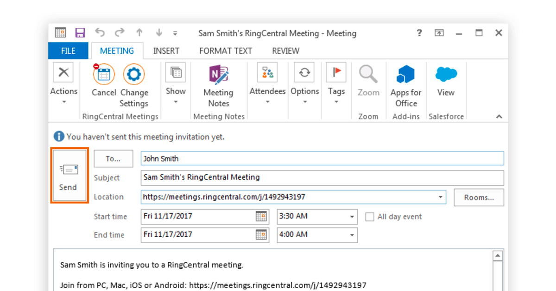
Task: Open the Options dropdown
Action: point(305,84)
